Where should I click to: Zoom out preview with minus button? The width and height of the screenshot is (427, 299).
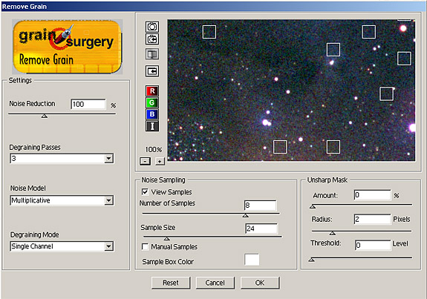point(145,161)
